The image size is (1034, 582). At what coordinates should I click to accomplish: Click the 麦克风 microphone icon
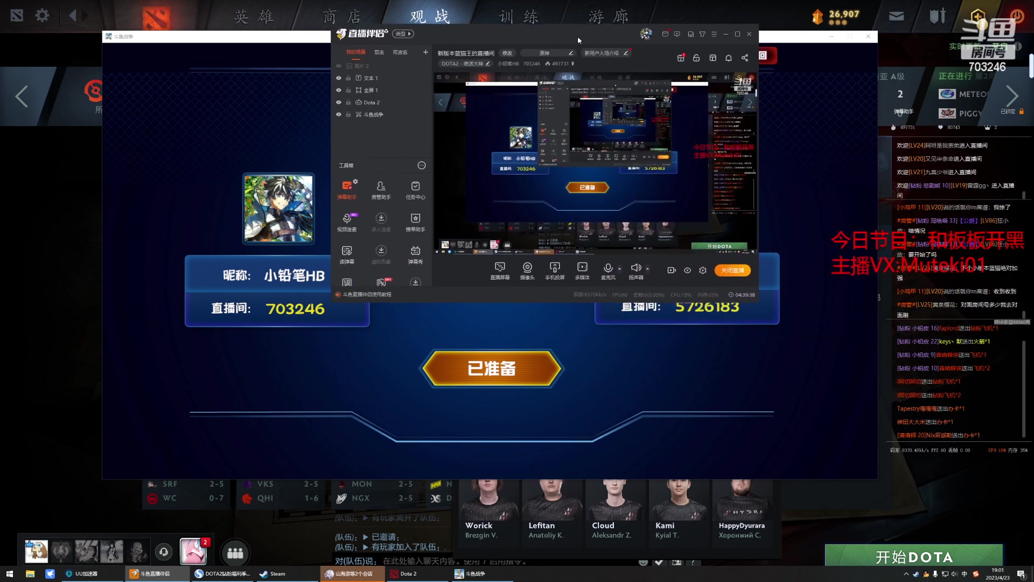608,268
